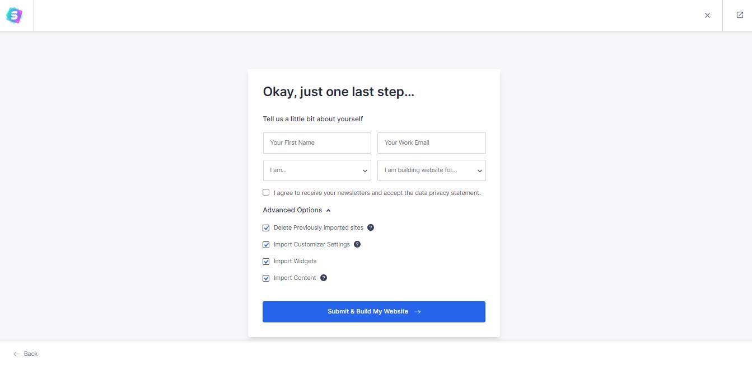Show help for Delete Previously imported sites

click(371, 227)
